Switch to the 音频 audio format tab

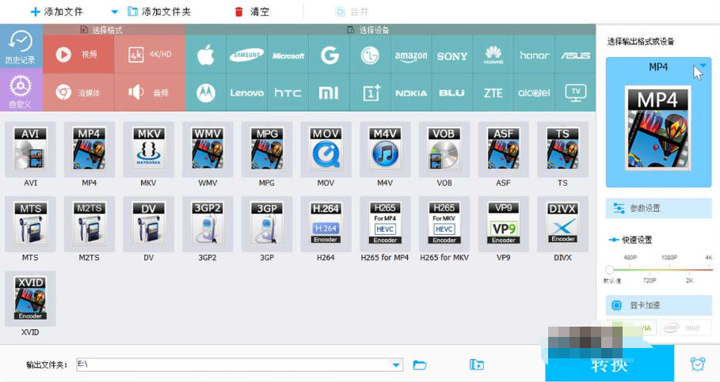(x=150, y=93)
